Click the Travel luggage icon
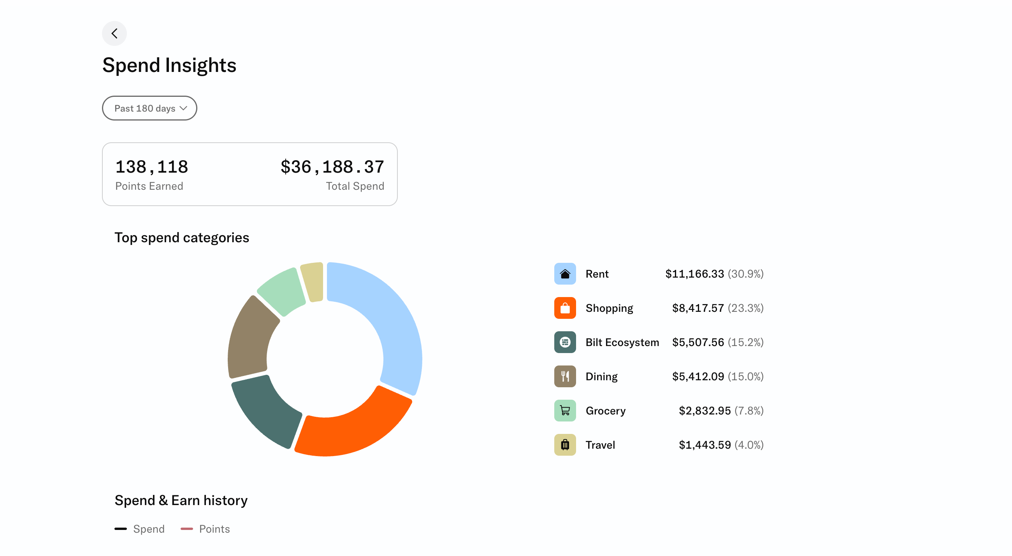 [x=565, y=445]
